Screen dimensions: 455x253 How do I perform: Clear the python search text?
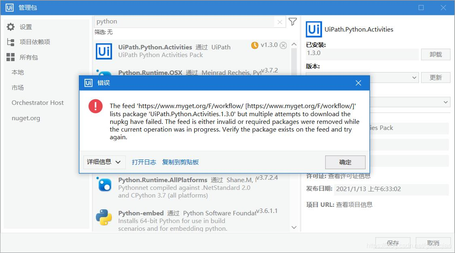tap(280, 22)
